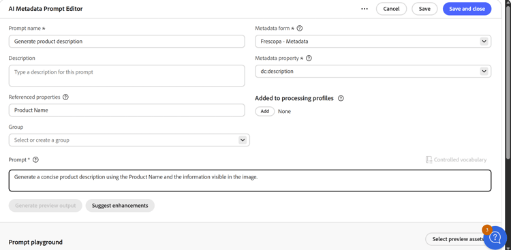Click into the Prompt name field
Screen dimensions: 511x250
coord(127,42)
